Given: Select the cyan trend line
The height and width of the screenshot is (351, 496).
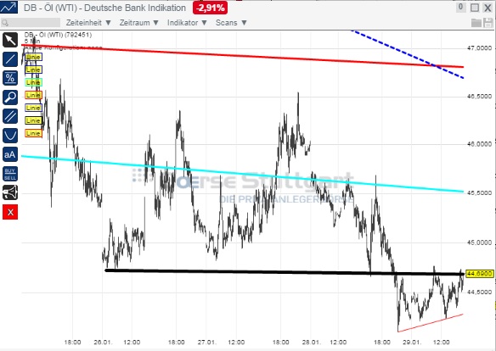Looking at the screenshot, I should click(x=242, y=174).
